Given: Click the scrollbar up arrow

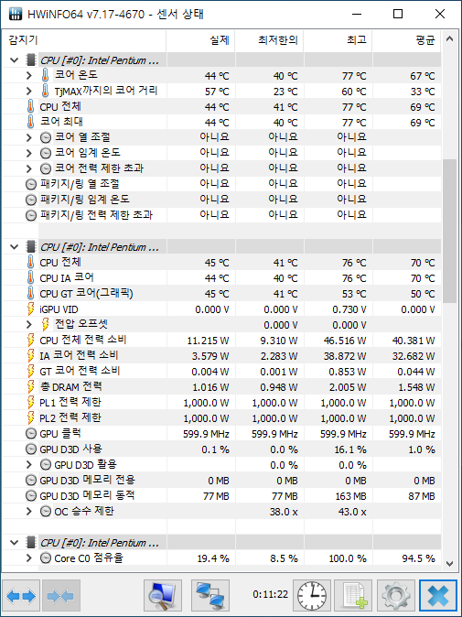Looking at the screenshot, I should pos(450,39).
